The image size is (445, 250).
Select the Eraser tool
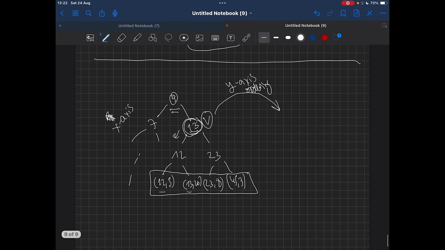[121, 38]
